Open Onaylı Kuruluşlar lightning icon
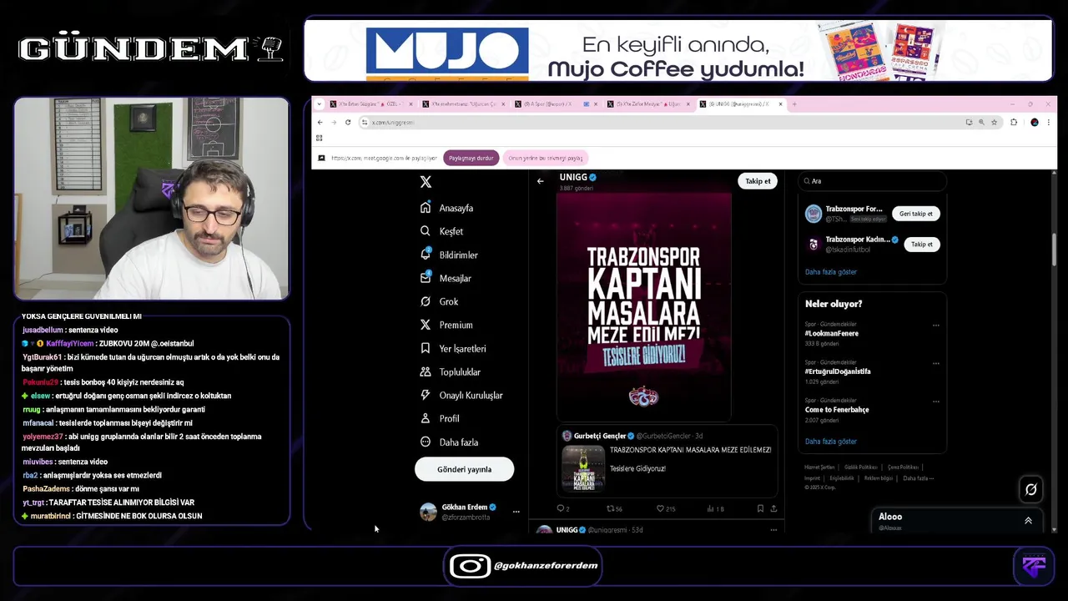 point(426,395)
